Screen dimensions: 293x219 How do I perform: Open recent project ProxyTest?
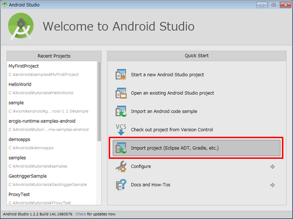(19, 194)
